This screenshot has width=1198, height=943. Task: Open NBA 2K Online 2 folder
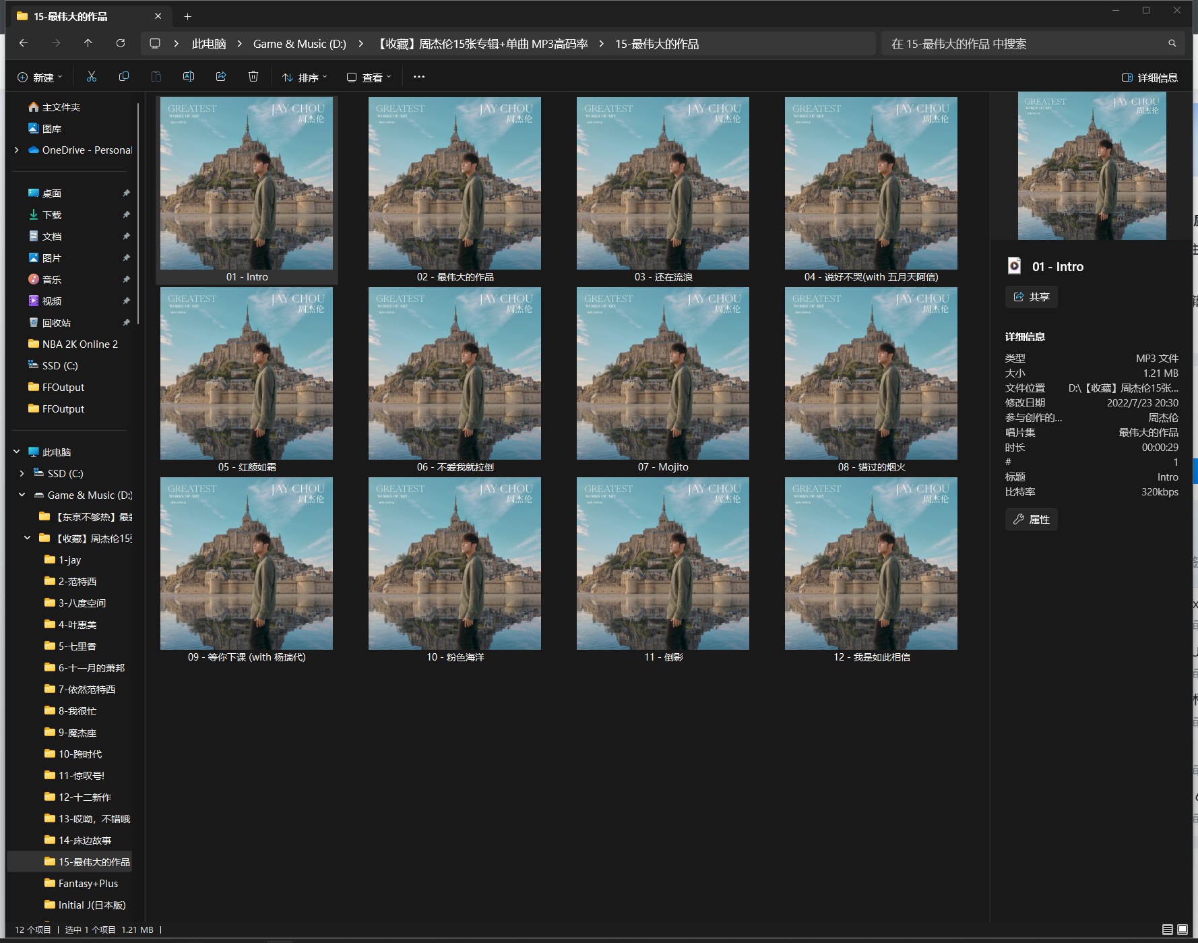[x=73, y=344]
